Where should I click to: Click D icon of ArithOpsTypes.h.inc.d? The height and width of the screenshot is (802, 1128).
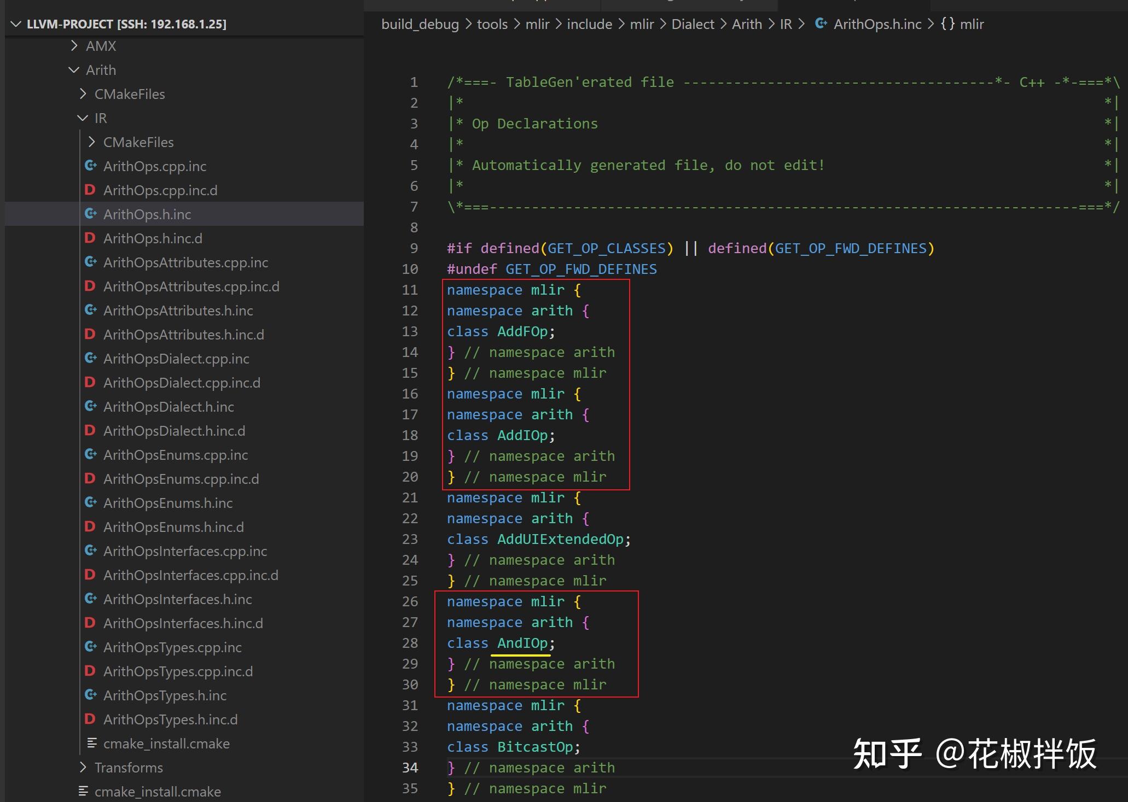(90, 719)
